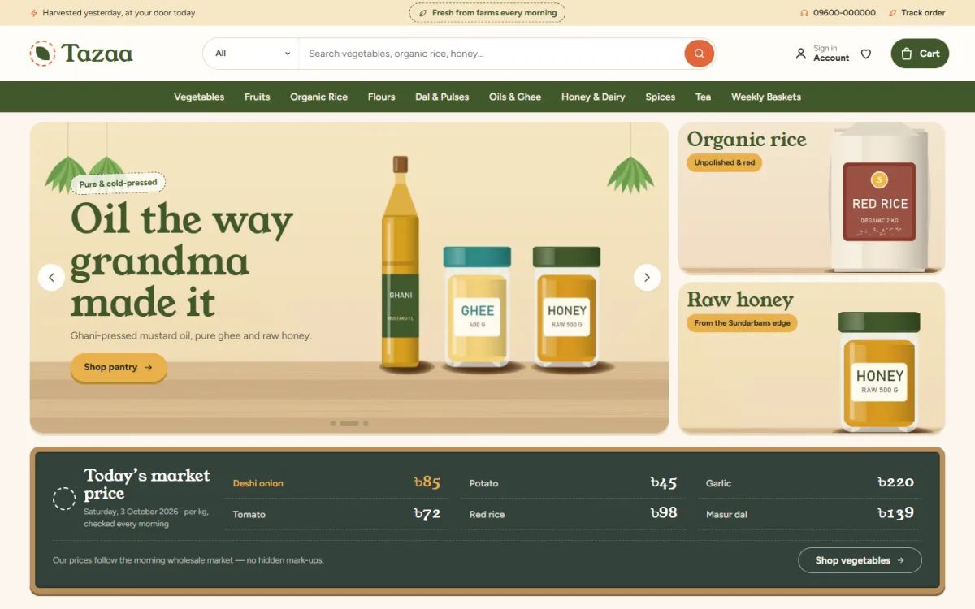The image size is (975, 609).
Task: Click the lightning icon in top bar
Action: click(x=34, y=13)
